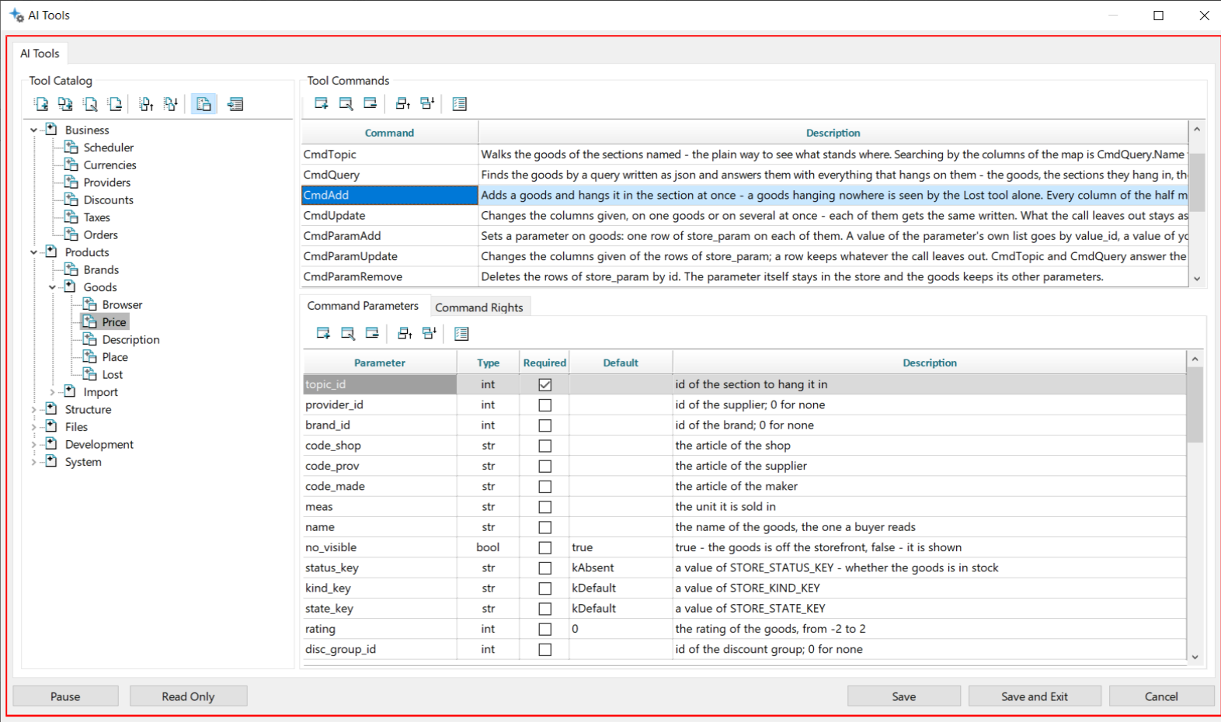
Task: Click the remove command icon in Tool Commands toolbar
Action: coord(370,103)
